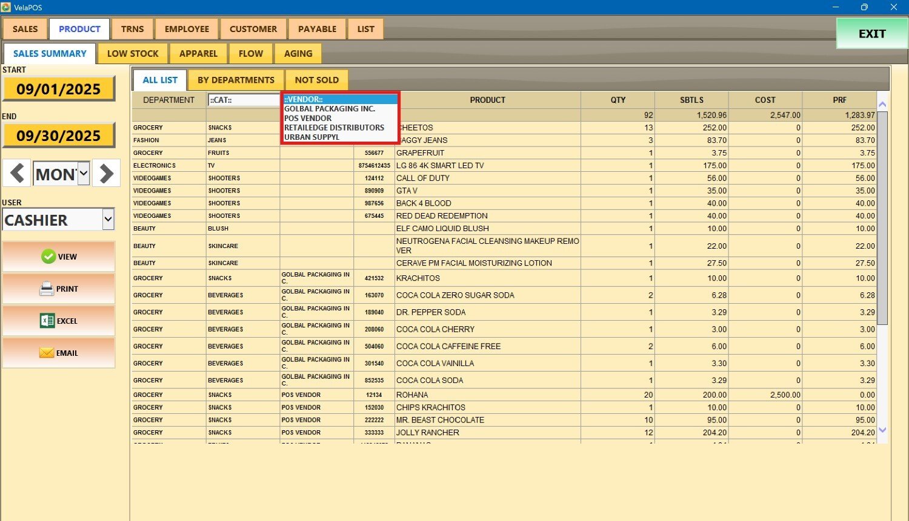The width and height of the screenshot is (909, 521).
Task: Open the MON period dropdown
Action: pos(84,174)
